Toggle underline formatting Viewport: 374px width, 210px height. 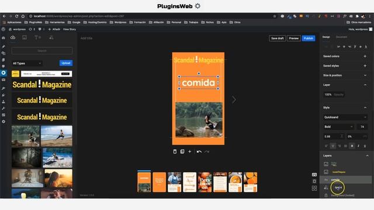[365, 146]
